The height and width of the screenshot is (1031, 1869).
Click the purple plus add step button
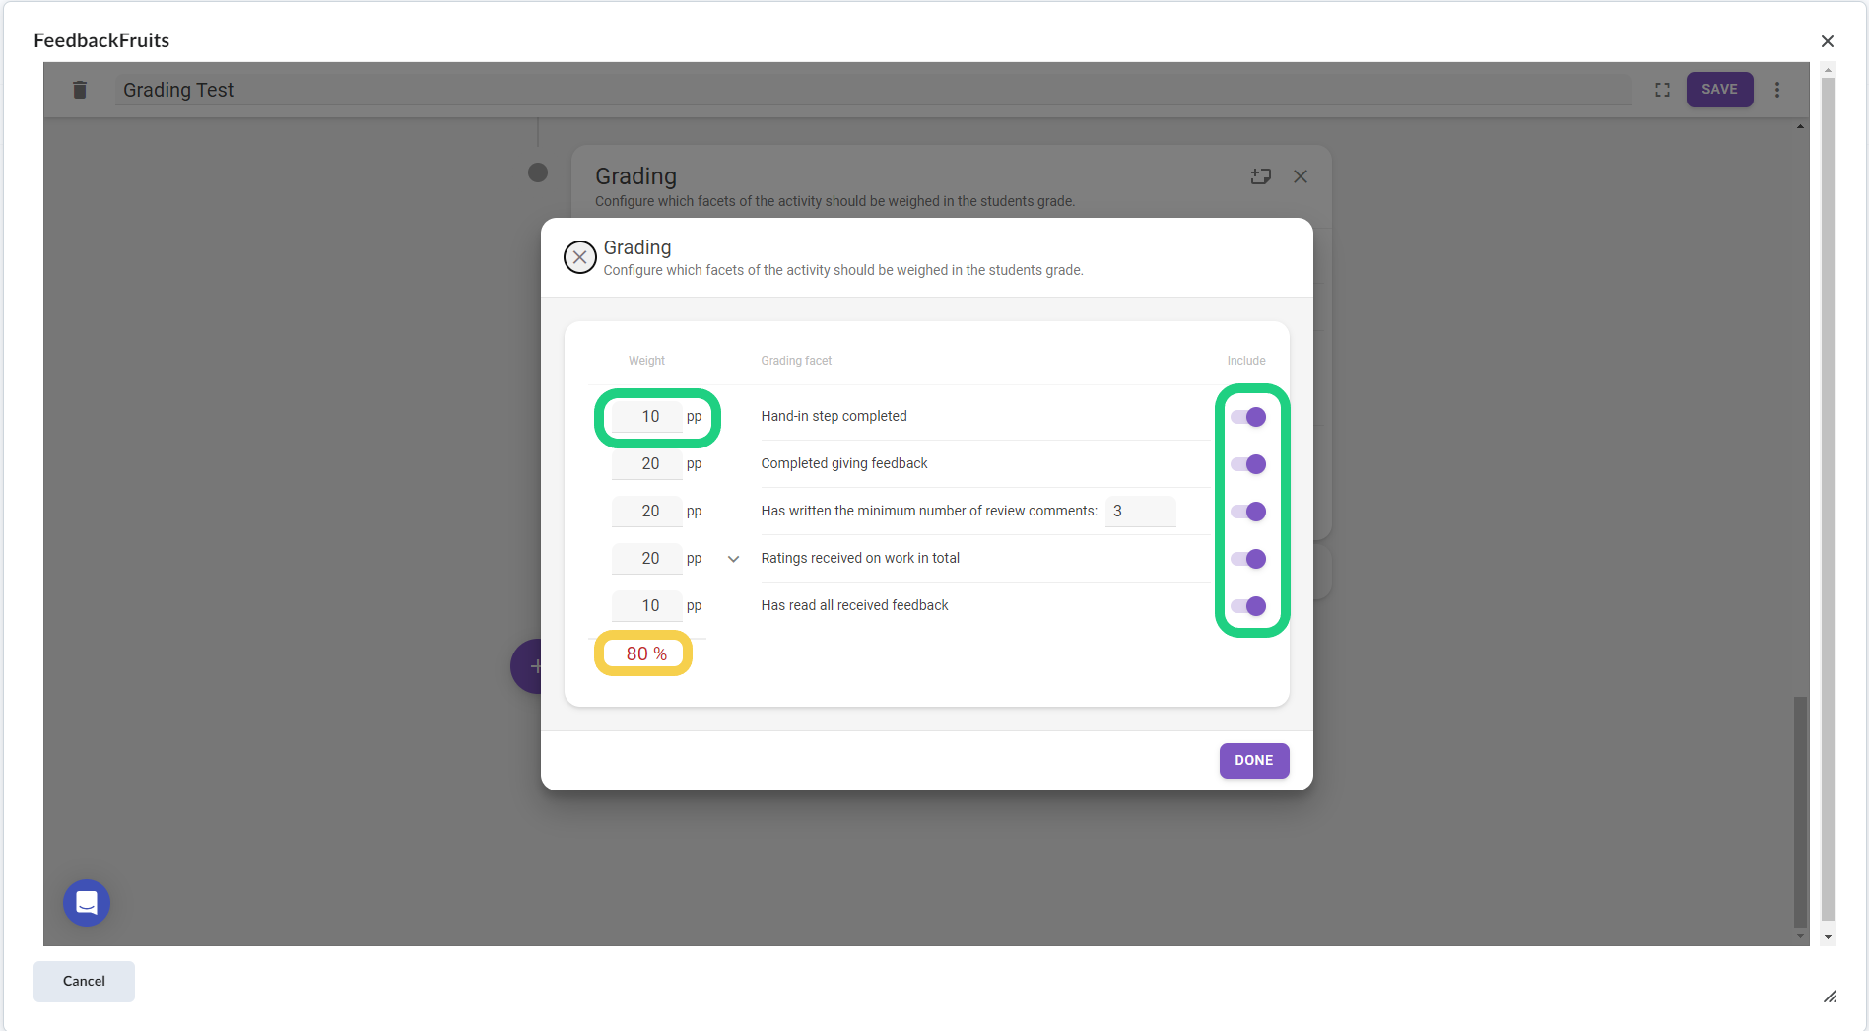pyautogui.click(x=526, y=666)
